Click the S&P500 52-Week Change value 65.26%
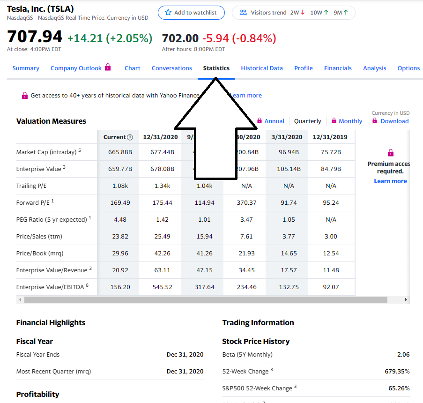Viewport: 423px width, 403px height. (x=399, y=388)
